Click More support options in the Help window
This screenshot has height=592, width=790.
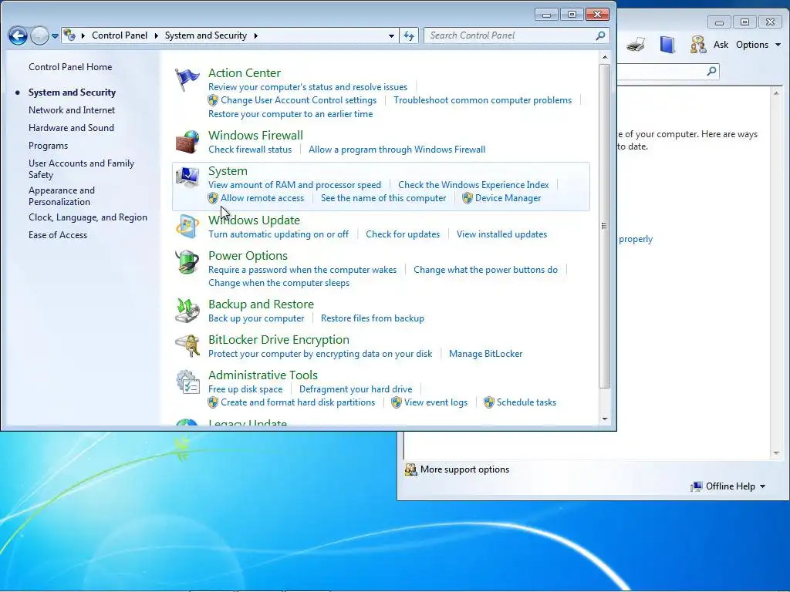point(464,469)
